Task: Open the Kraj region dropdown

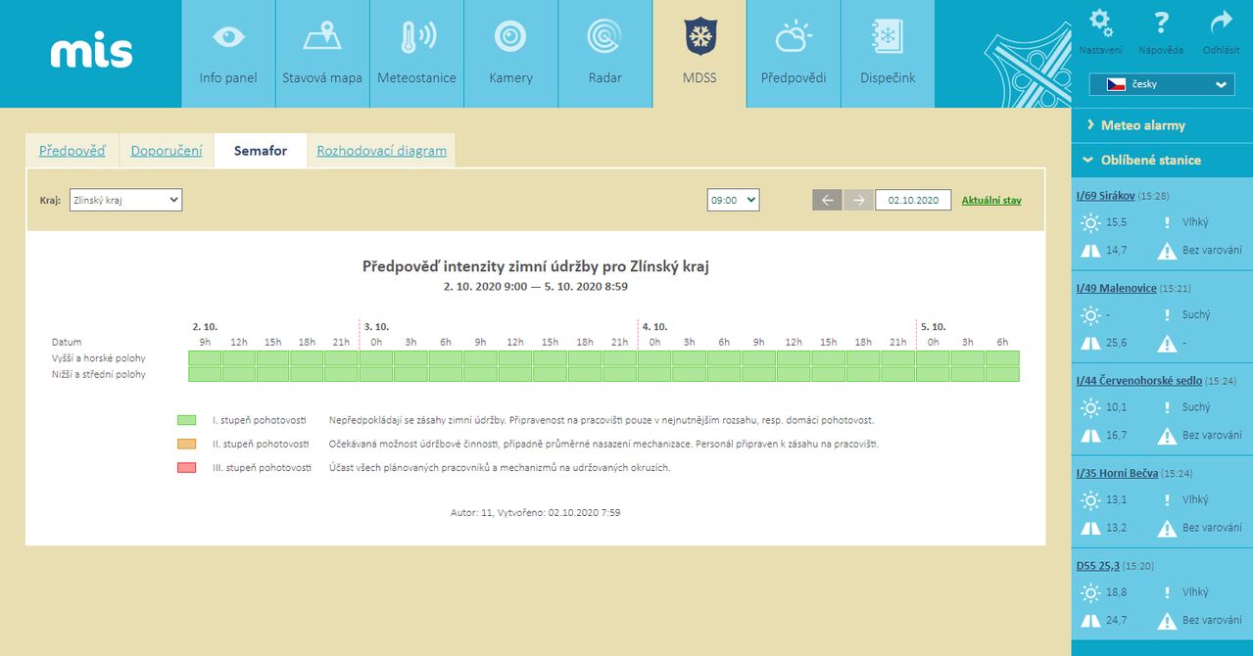Action: [125, 200]
